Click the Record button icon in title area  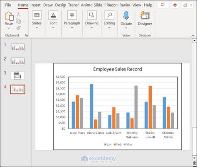(x=175, y=5)
